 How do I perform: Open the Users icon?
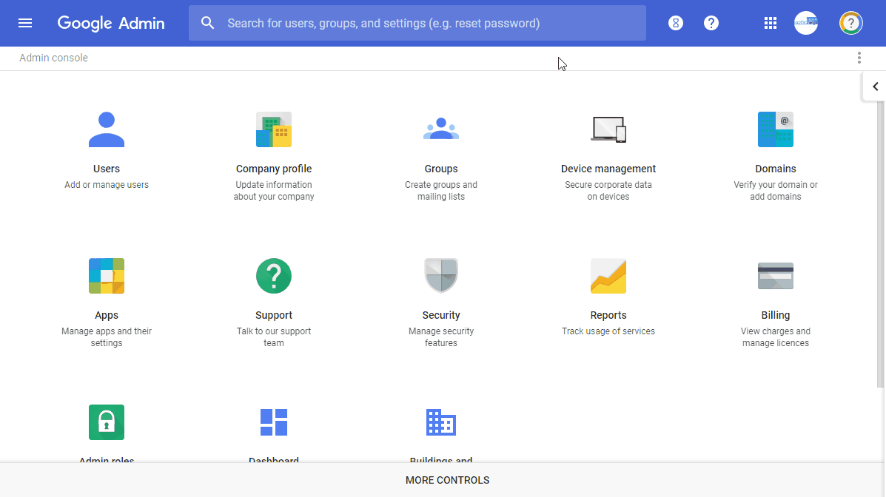click(107, 129)
